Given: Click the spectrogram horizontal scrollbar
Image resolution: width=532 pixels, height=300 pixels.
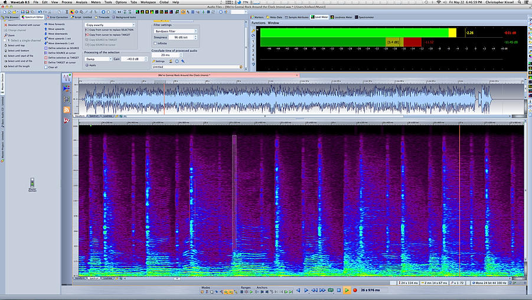Looking at the screenshot, I should coord(177,279).
